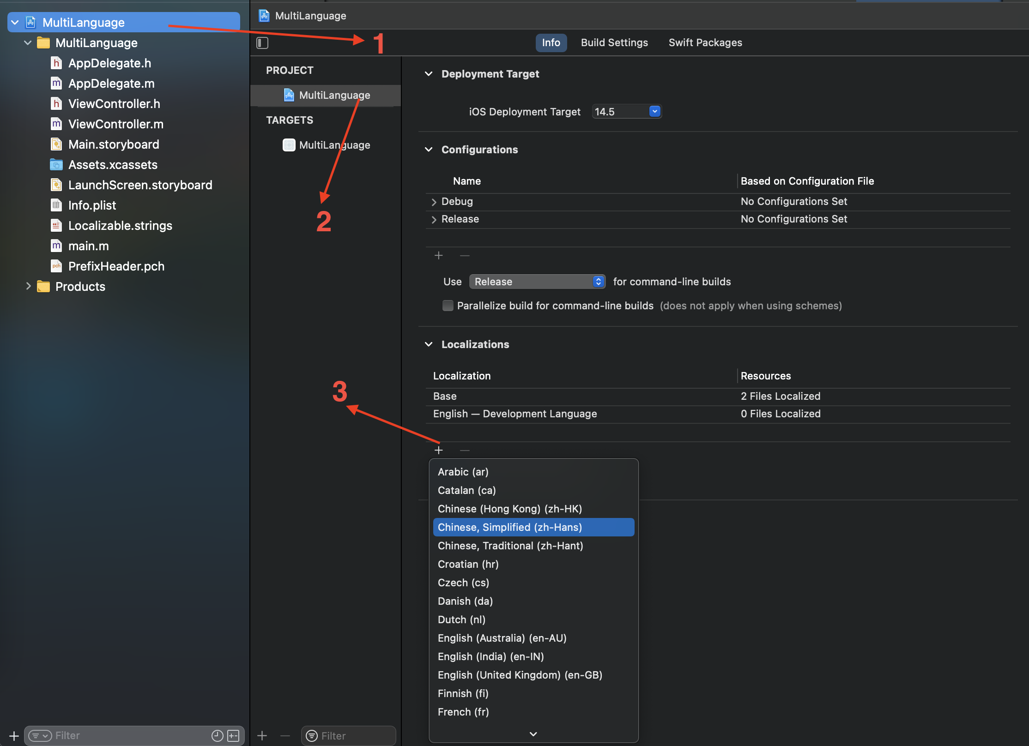This screenshot has width=1029, height=746.
Task: Show more languages with the bottom chevron
Action: (x=533, y=734)
